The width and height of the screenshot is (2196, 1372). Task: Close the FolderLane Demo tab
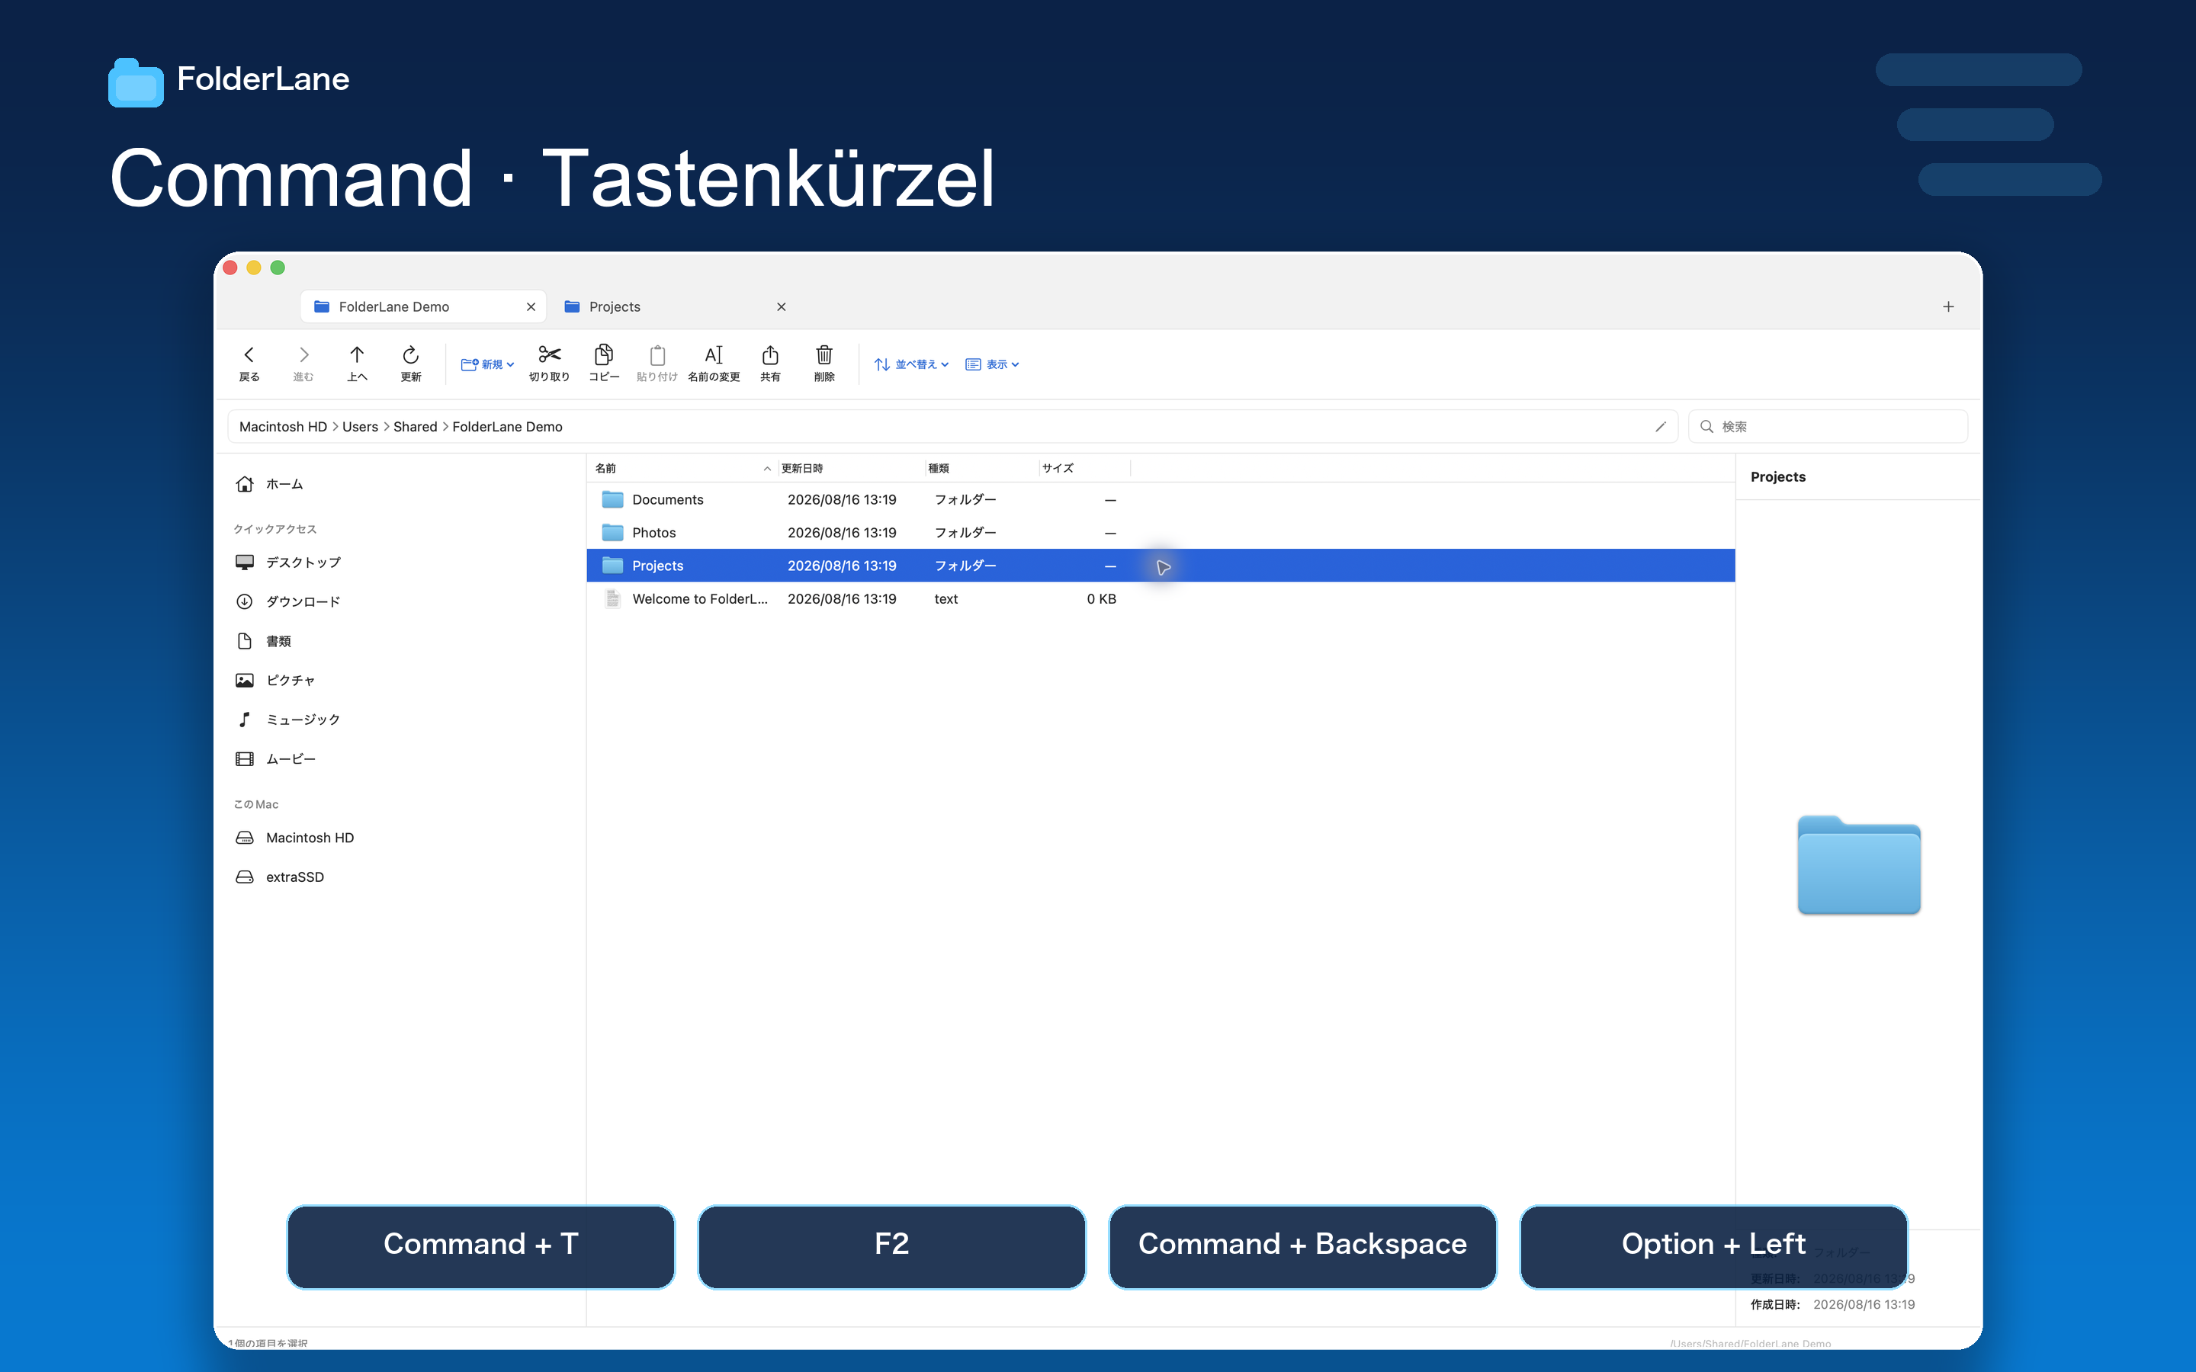[x=531, y=306]
